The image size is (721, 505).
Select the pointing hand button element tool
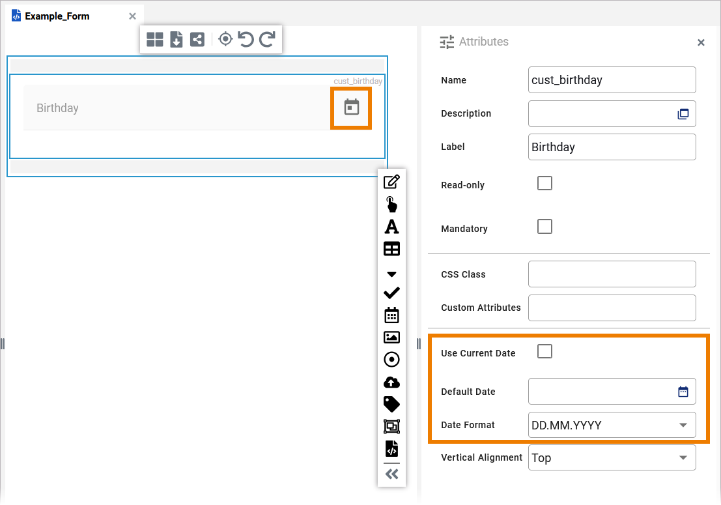[391, 204]
